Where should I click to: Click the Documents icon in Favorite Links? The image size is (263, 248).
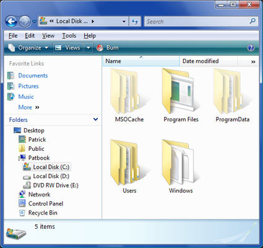click(x=11, y=75)
